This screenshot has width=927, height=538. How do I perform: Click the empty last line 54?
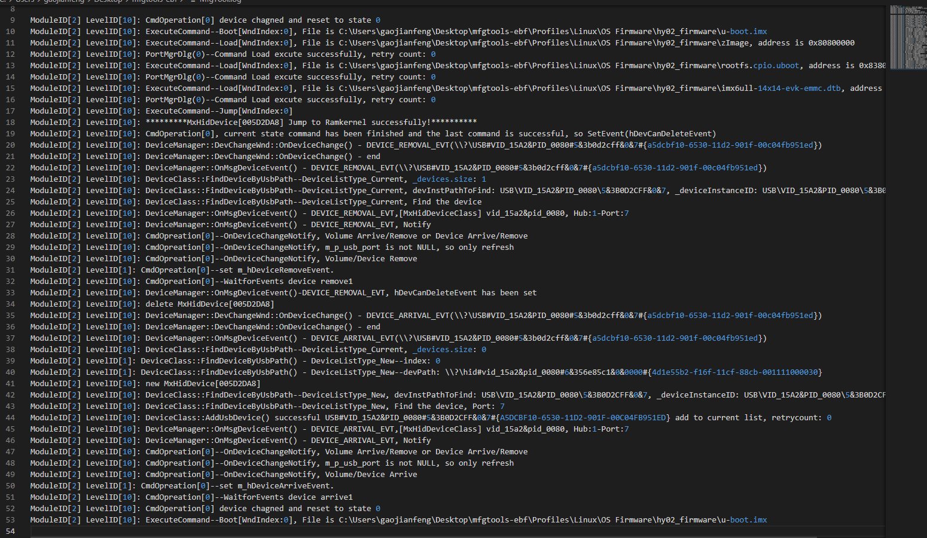pyautogui.click(x=239, y=531)
